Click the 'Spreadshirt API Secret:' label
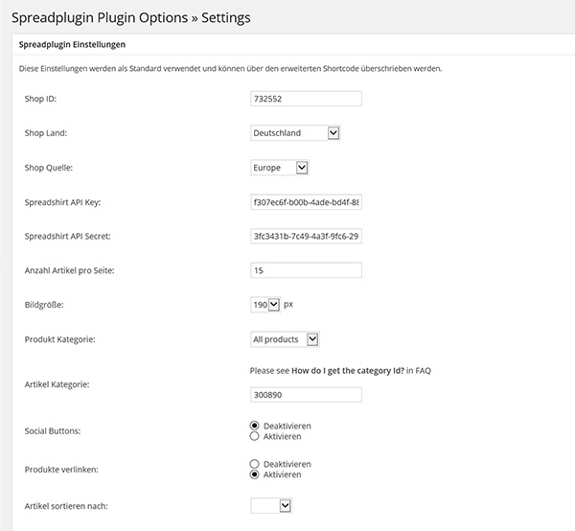Image resolution: width=575 pixels, height=531 pixels. tap(67, 237)
